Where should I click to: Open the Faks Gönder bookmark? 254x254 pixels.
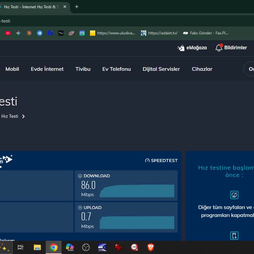click(205, 33)
